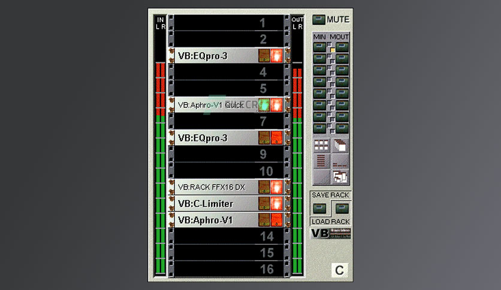The width and height of the screenshot is (501, 290).
Task: Toggle red light on VB:C-Limiter
Action: coord(277,204)
